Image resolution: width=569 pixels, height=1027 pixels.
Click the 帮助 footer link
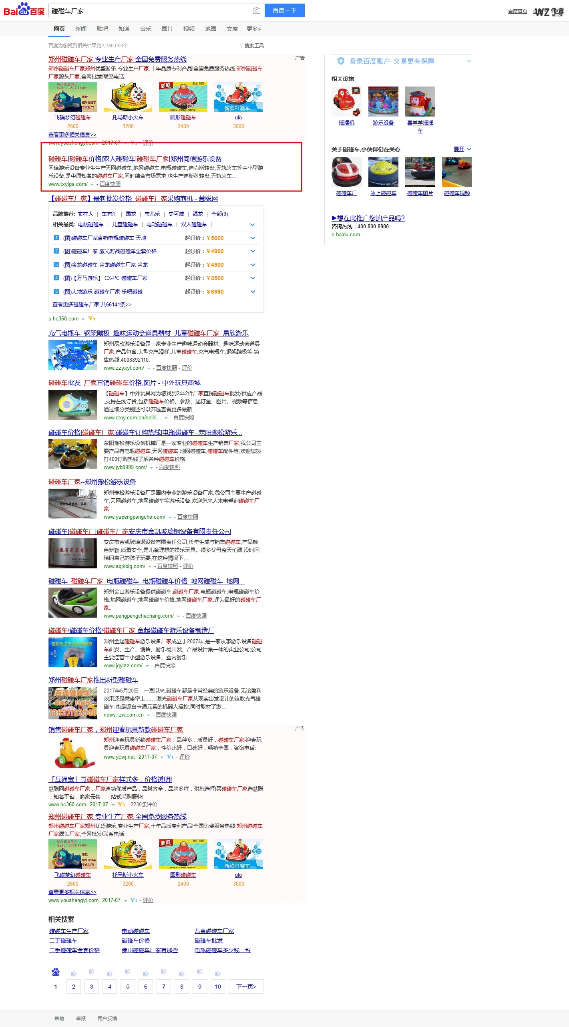[x=59, y=1018]
